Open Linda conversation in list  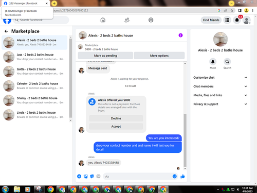[x=34, y=115]
